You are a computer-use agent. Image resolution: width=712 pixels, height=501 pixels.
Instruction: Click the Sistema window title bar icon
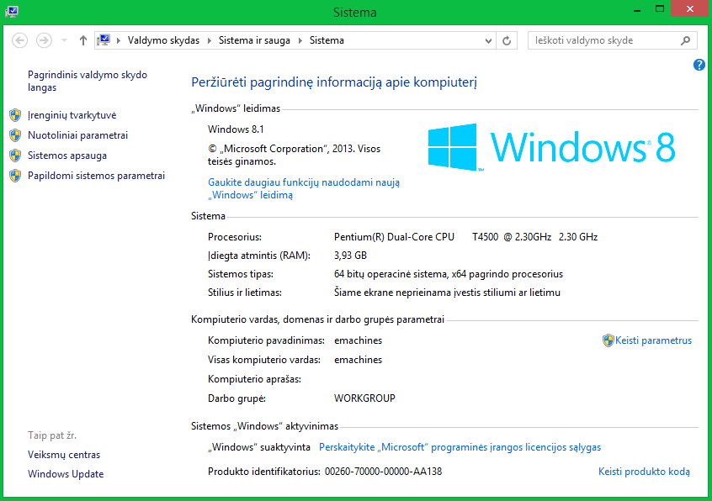tap(11, 11)
